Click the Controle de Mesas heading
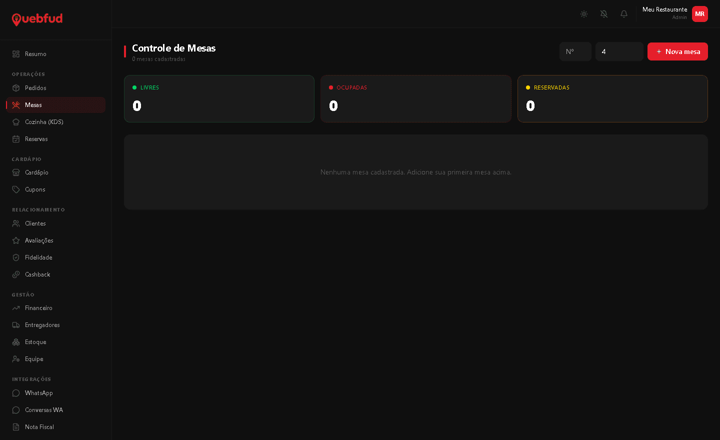Image resolution: width=720 pixels, height=440 pixels. click(x=173, y=48)
